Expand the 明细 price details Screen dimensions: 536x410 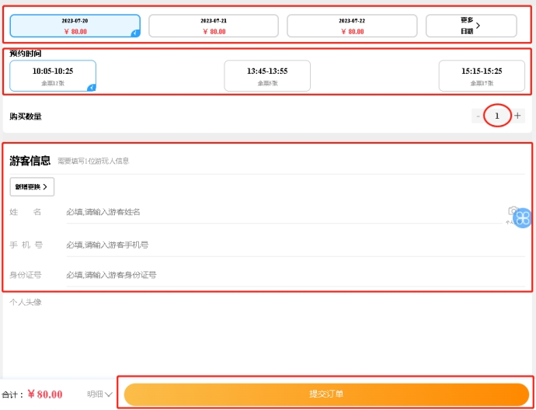(99, 394)
